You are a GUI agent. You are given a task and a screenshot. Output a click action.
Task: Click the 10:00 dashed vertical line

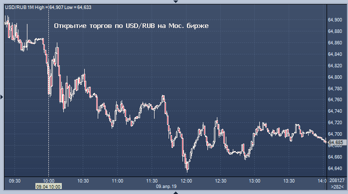pos(48,93)
